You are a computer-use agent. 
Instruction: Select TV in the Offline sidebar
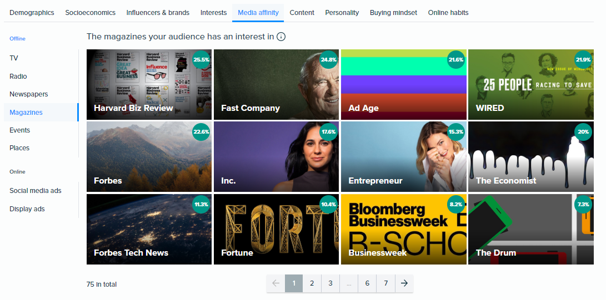[x=14, y=58]
